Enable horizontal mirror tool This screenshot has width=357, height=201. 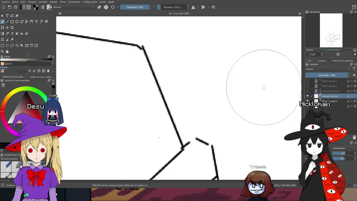(x=193, y=7)
